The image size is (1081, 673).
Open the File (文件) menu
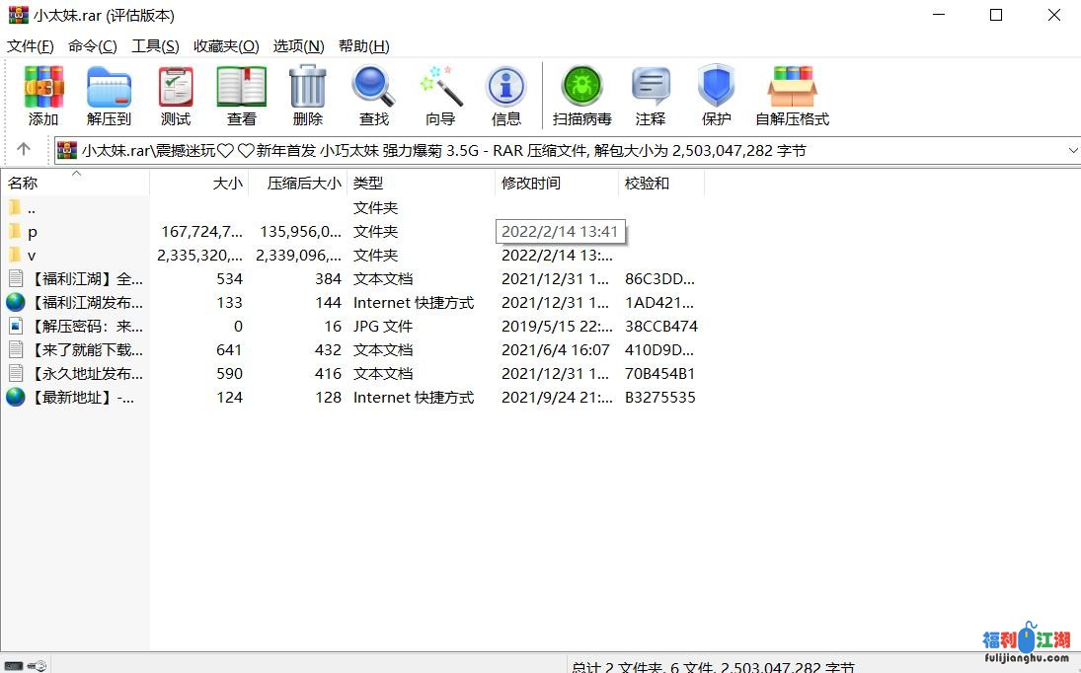[31, 46]
